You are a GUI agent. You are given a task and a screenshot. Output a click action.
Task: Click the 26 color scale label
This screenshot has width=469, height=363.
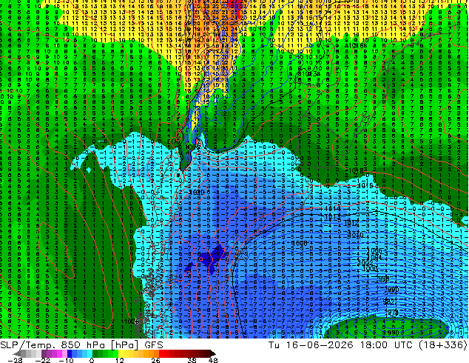[155, 360]
